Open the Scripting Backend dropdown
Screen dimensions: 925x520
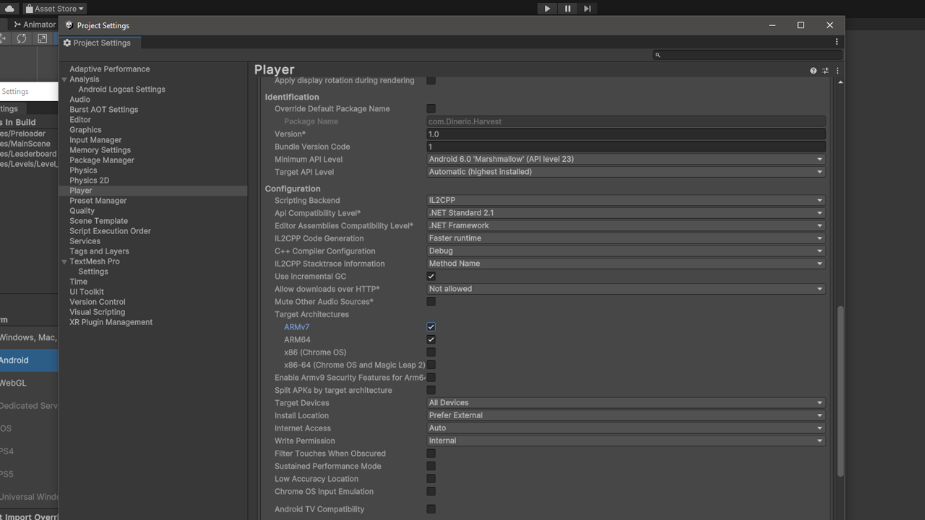[625, 201]
